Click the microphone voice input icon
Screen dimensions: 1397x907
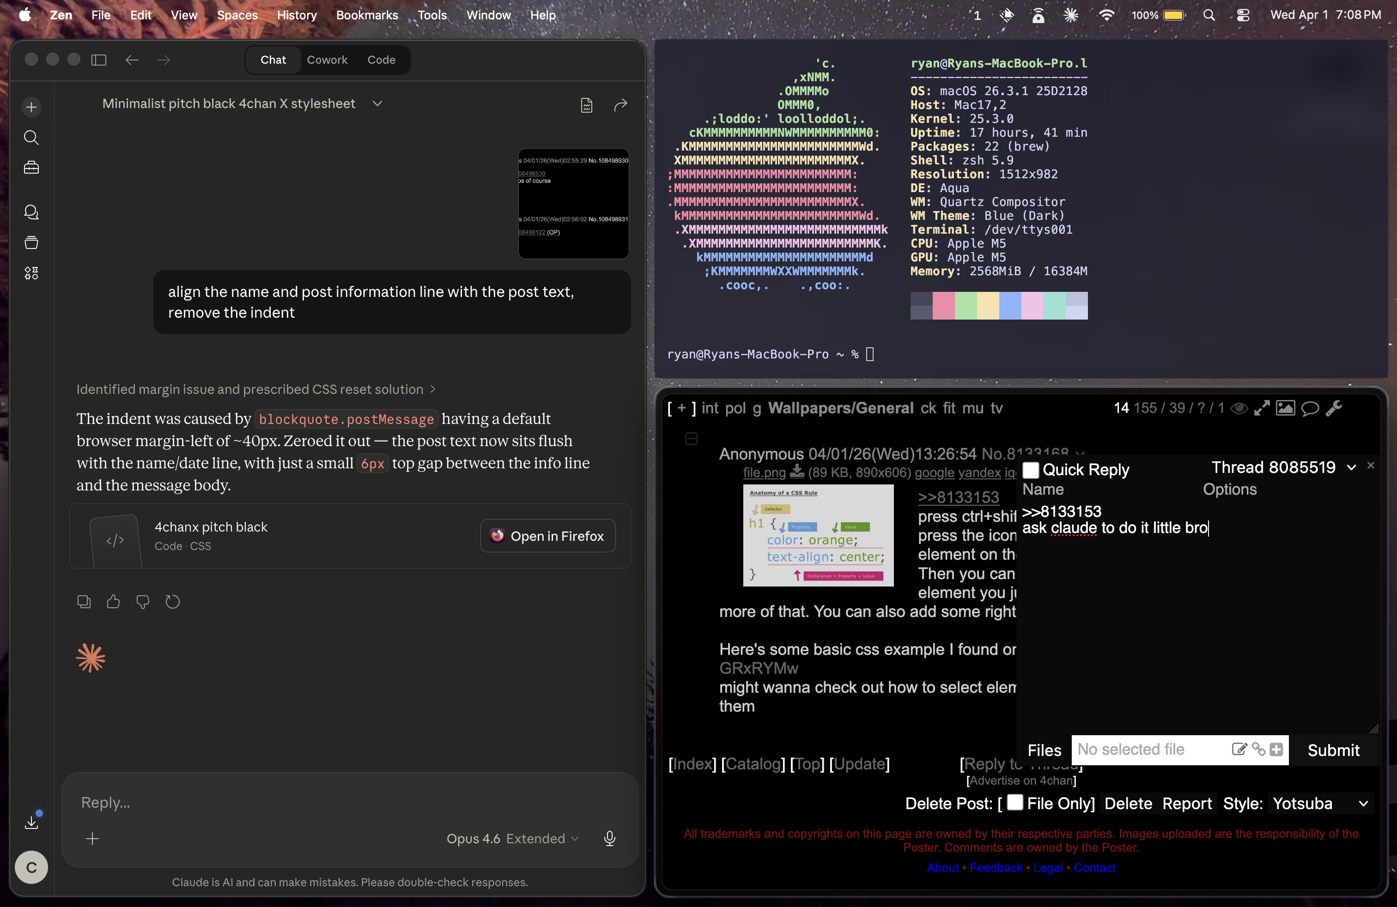click(609, 838)
